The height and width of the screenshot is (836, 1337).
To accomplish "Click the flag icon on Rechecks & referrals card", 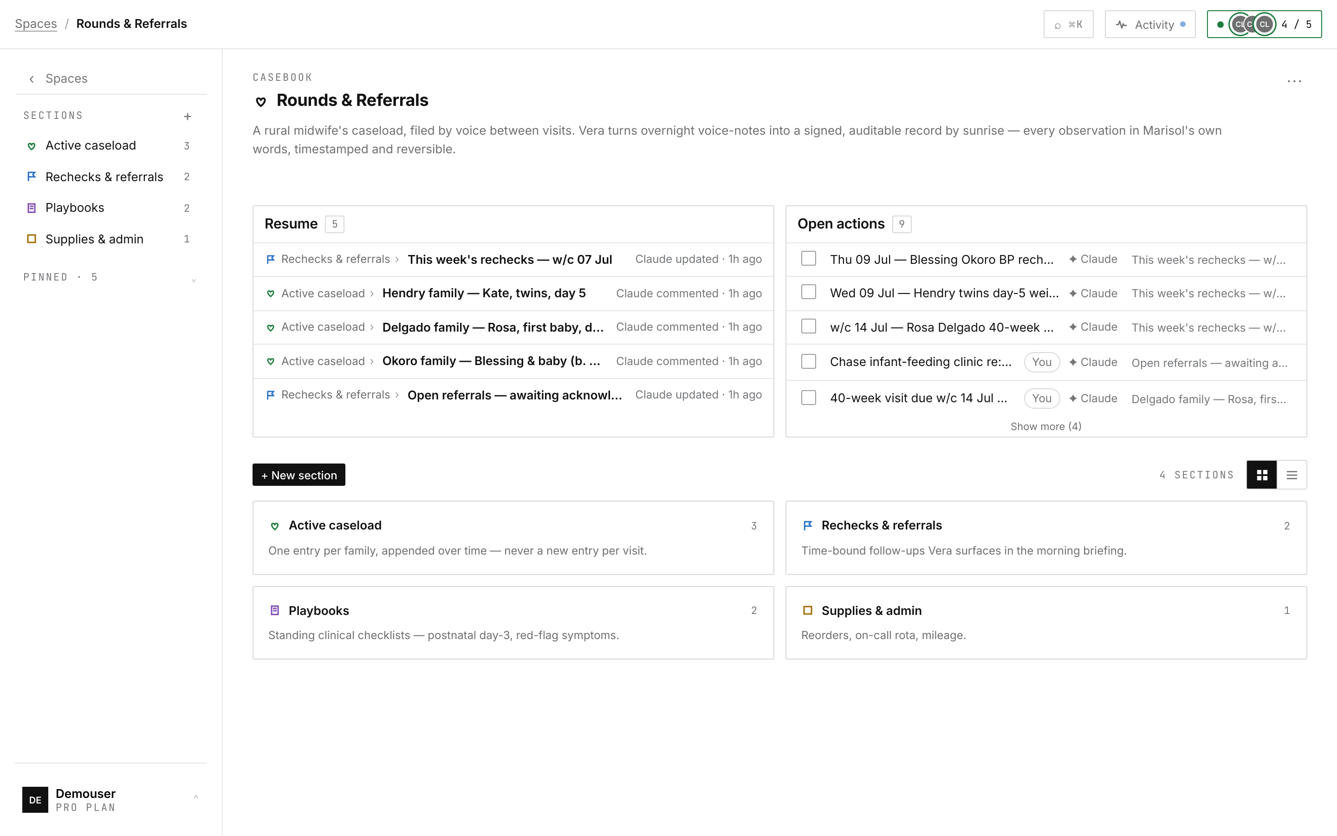I will pyautogui.click(x=807, y=525).
